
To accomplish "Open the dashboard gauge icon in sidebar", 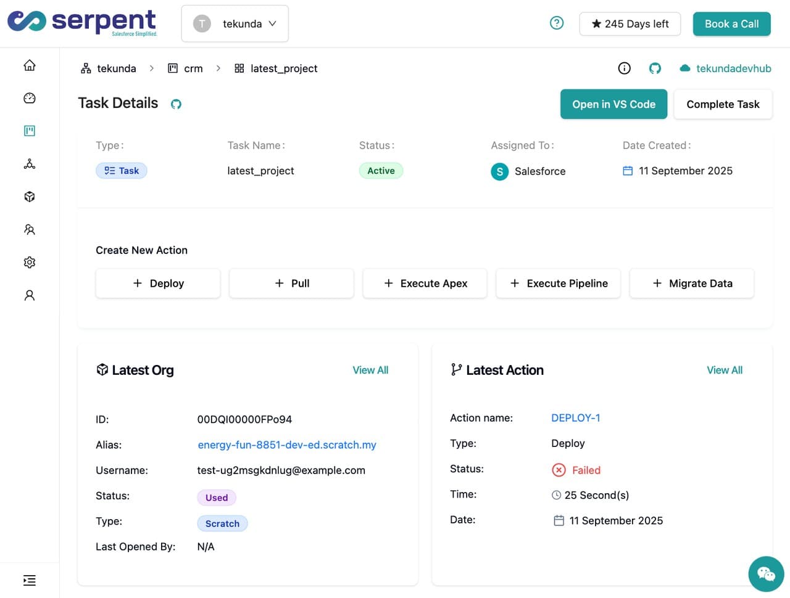I will pos(30,98).
